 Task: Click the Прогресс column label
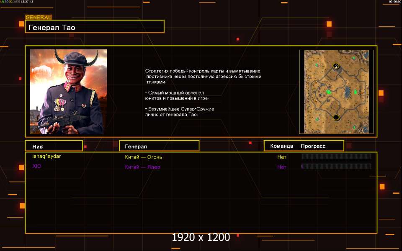313,146
